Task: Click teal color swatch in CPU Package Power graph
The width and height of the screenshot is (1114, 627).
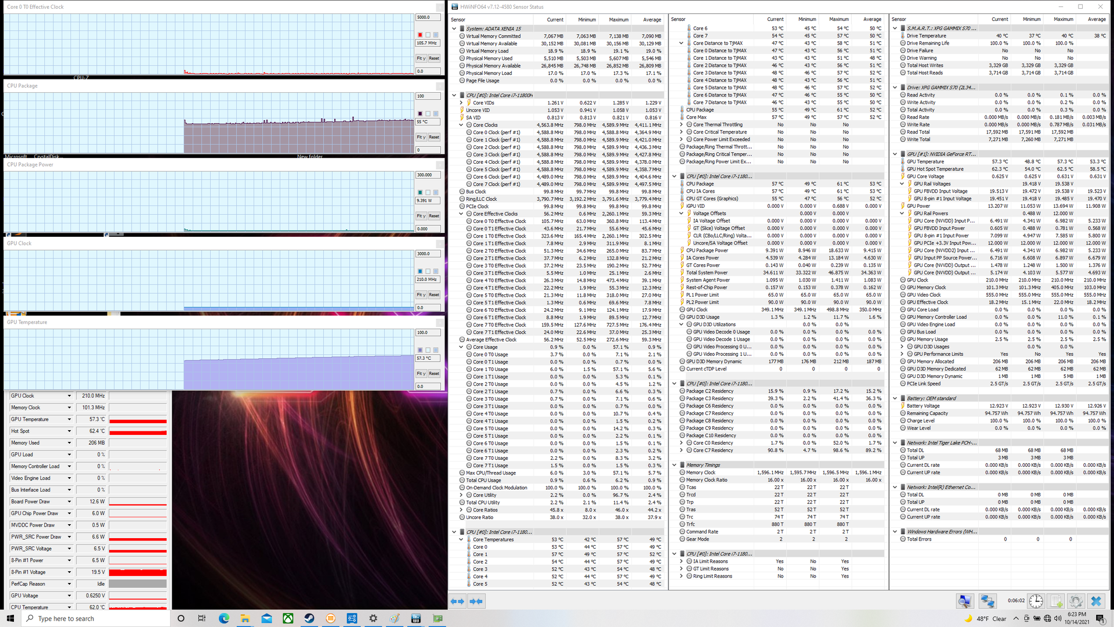Action: coord(420,192)
